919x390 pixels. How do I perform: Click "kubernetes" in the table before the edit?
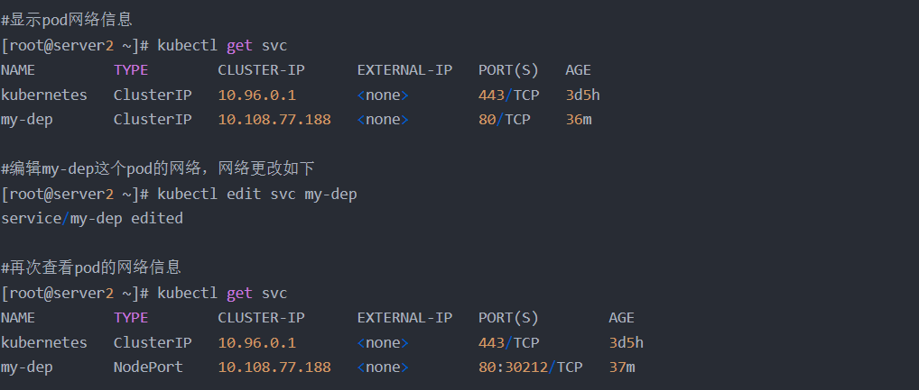[44, 95]
